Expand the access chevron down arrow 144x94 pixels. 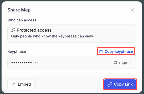coord(130,33)
